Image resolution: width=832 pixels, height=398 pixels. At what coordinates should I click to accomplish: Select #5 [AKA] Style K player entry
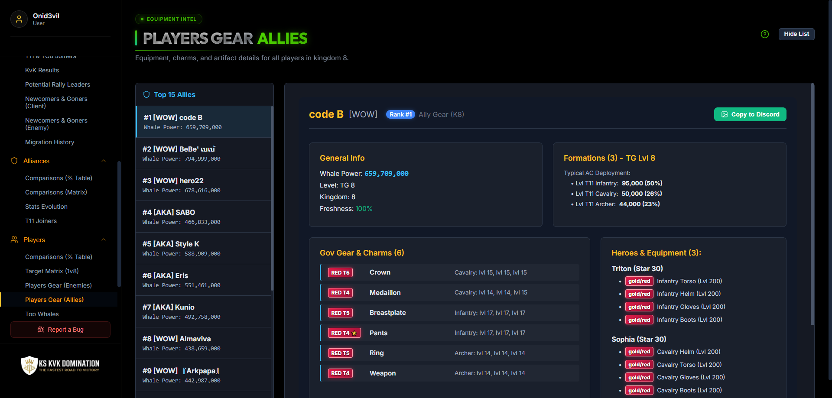click(x=203, y=248)
